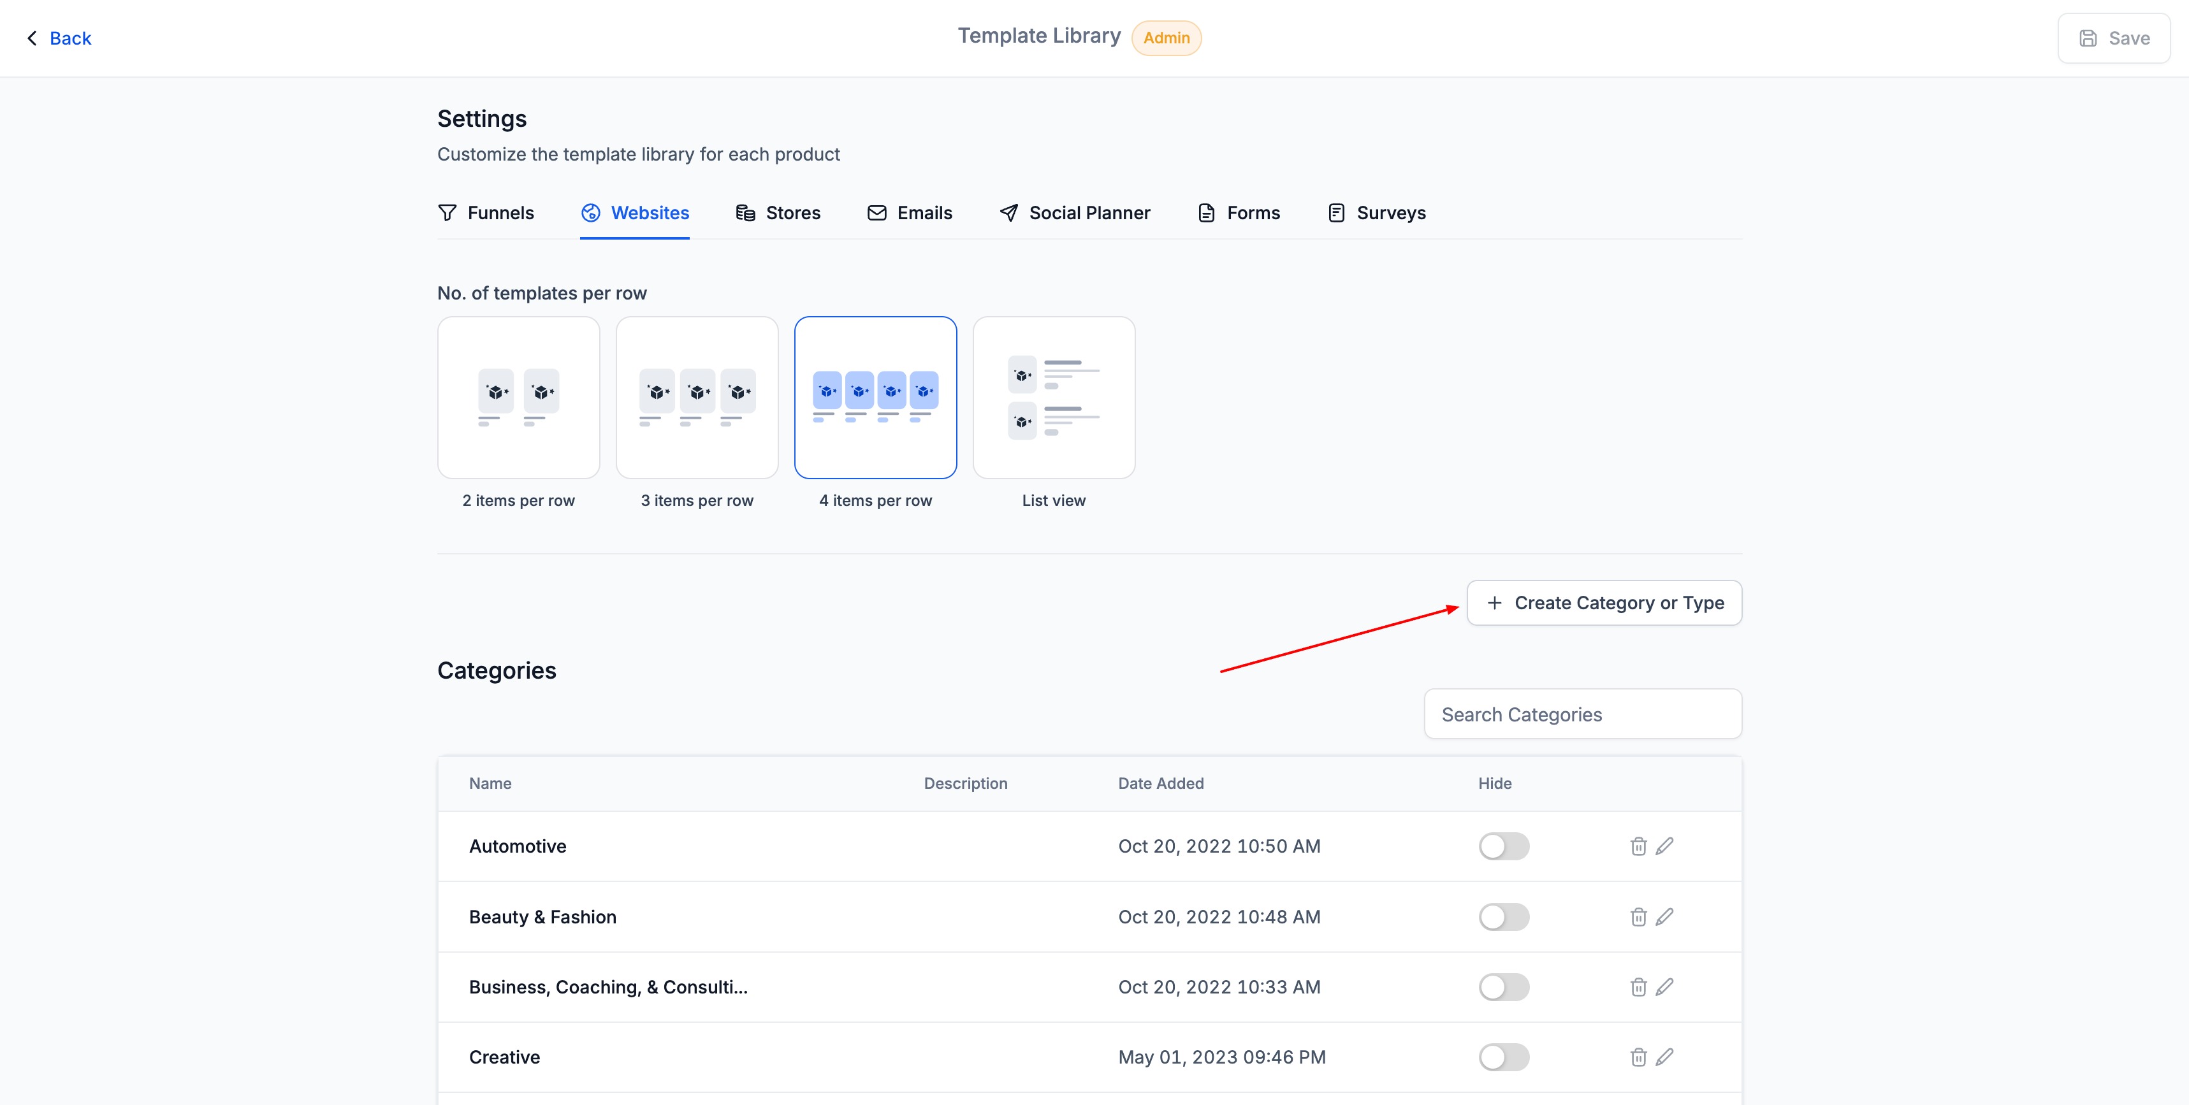Click trash icon in Creative row

pos(1638,1057)
